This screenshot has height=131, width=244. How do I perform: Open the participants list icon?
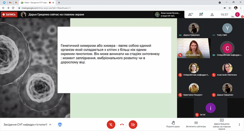tap(191, 14)
